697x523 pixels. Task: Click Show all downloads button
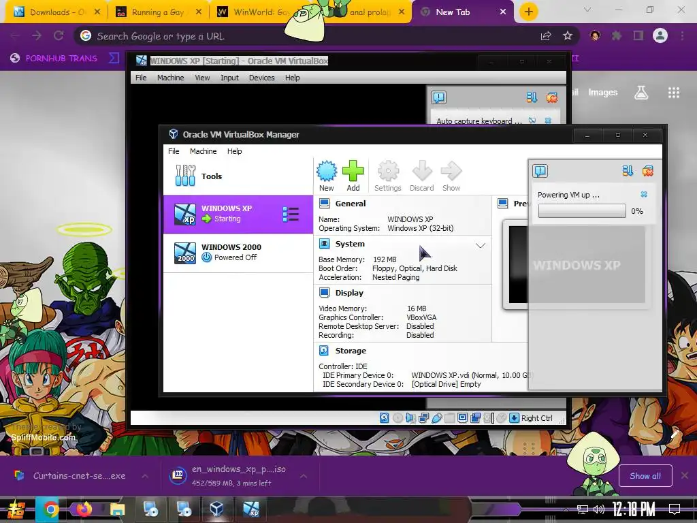click(x=645, y=476)
